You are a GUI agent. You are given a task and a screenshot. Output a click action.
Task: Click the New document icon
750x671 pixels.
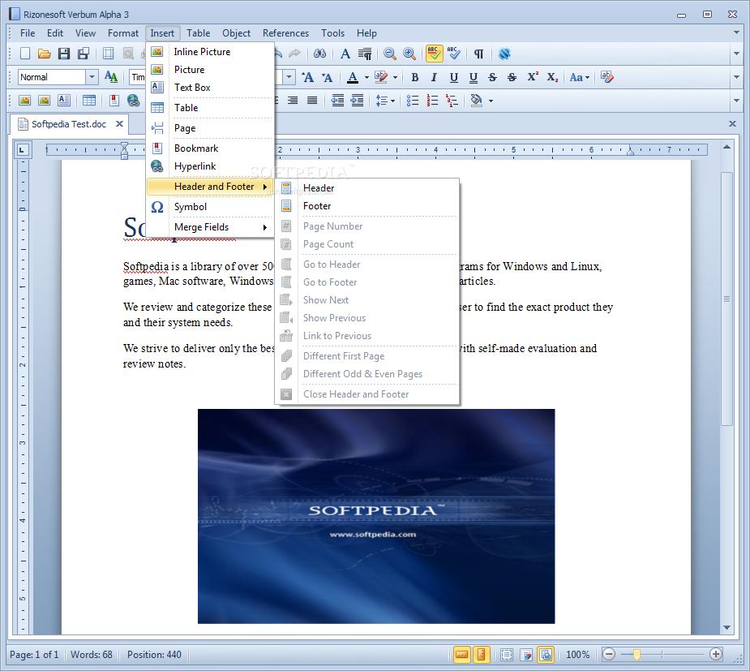pyautogui.click(x=25, y=54)
